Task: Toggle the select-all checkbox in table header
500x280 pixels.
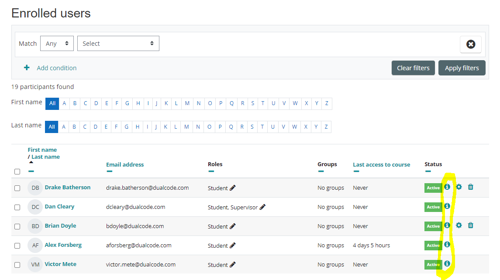Action: tap(17, 171)
